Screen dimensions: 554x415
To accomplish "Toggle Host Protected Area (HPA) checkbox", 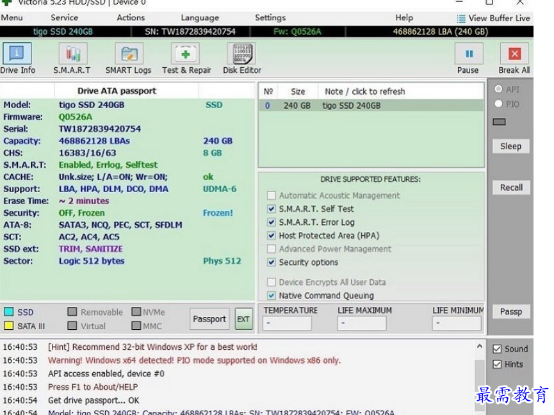I will tap(272, 236).
